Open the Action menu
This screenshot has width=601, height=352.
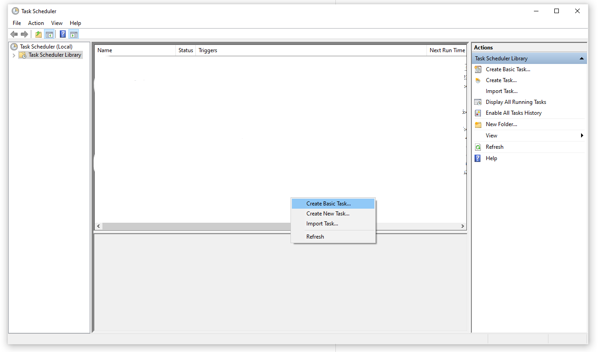(x=36, y=23)
